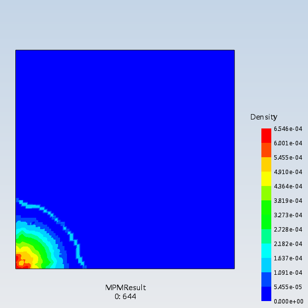Click the 3.819e-04 legend label
The image size is (308, 308).
(x=288, y=200)
